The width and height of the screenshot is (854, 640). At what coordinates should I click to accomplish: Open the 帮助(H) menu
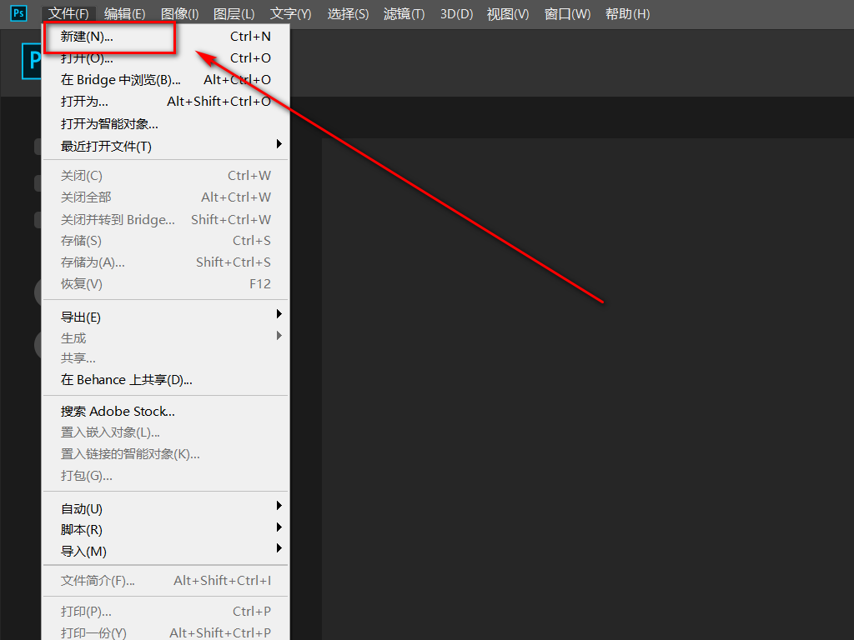pos(627,14)
